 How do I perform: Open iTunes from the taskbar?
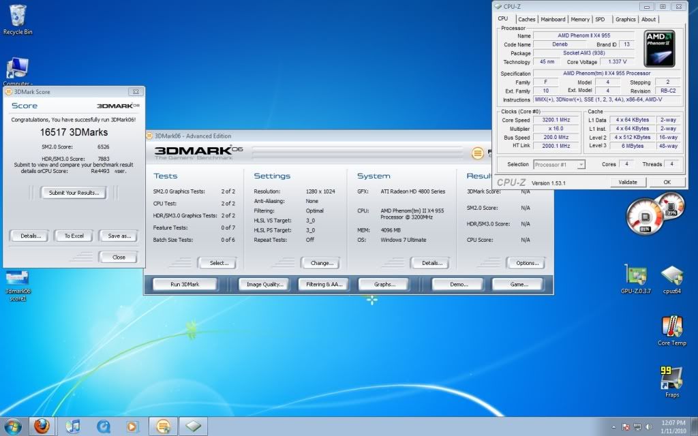[x=72, y=426]
